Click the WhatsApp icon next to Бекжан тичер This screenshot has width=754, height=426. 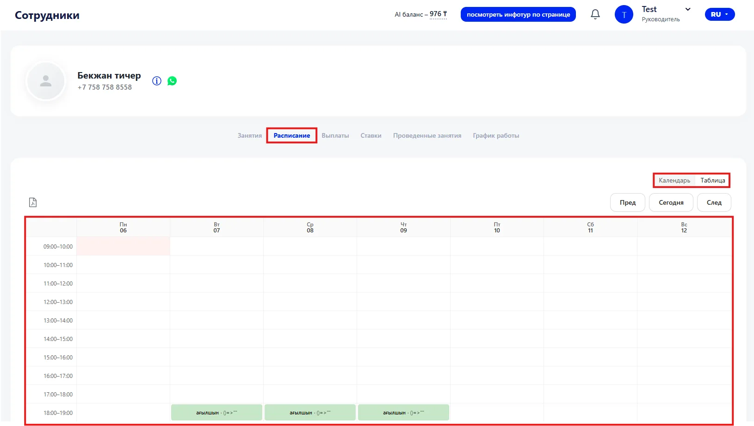point(172,81)
